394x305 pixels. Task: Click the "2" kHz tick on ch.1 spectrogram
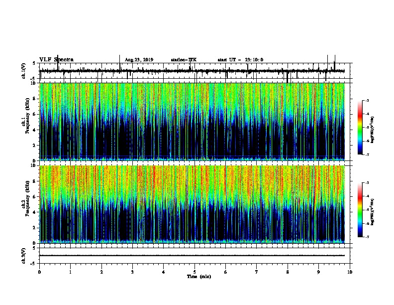tap(35, 146)
